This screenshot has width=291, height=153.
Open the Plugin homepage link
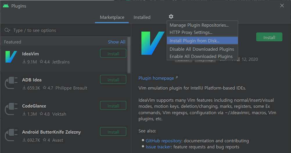[x=156, y=78]
